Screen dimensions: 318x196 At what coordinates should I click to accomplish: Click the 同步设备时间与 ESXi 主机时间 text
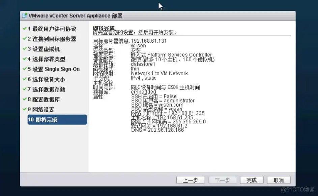[165, 87]
